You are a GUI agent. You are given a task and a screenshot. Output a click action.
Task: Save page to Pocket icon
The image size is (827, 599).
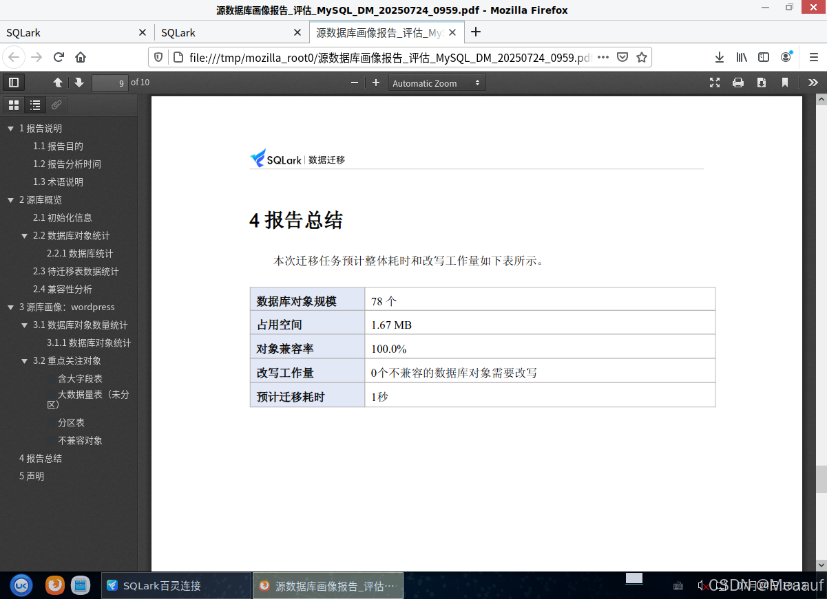622,57
